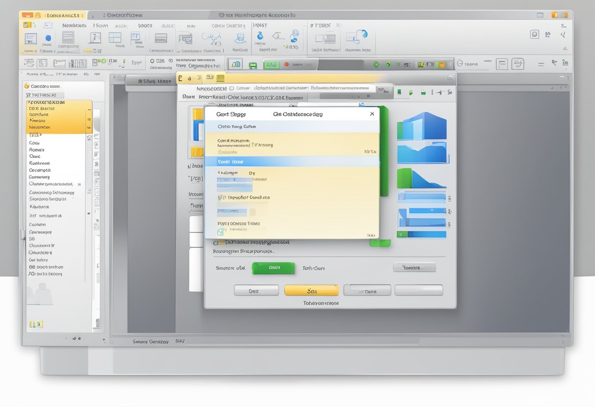595x407 pixels.
Task: Open the gray dropdown button in dialog's lower right
Action: pyautogui.click(x=414, y=268)
